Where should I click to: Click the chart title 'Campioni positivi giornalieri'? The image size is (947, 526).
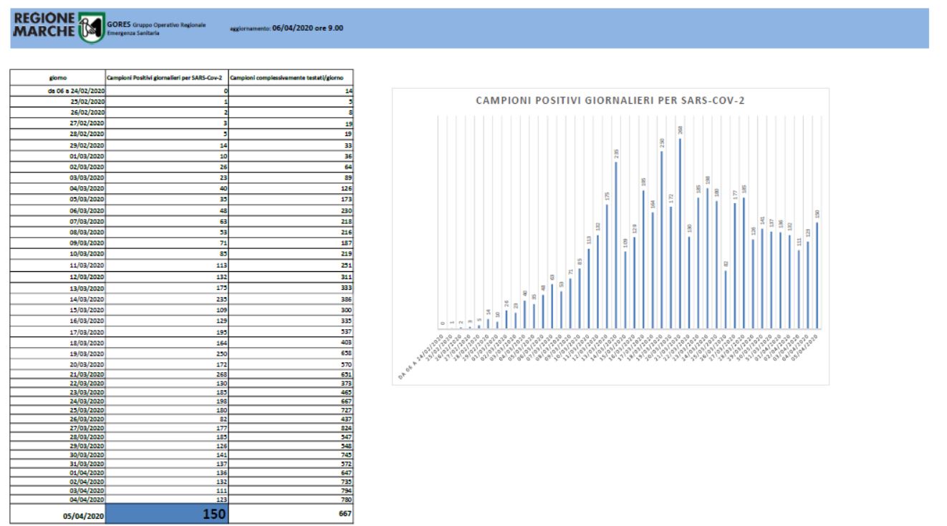tap(610, 100)
